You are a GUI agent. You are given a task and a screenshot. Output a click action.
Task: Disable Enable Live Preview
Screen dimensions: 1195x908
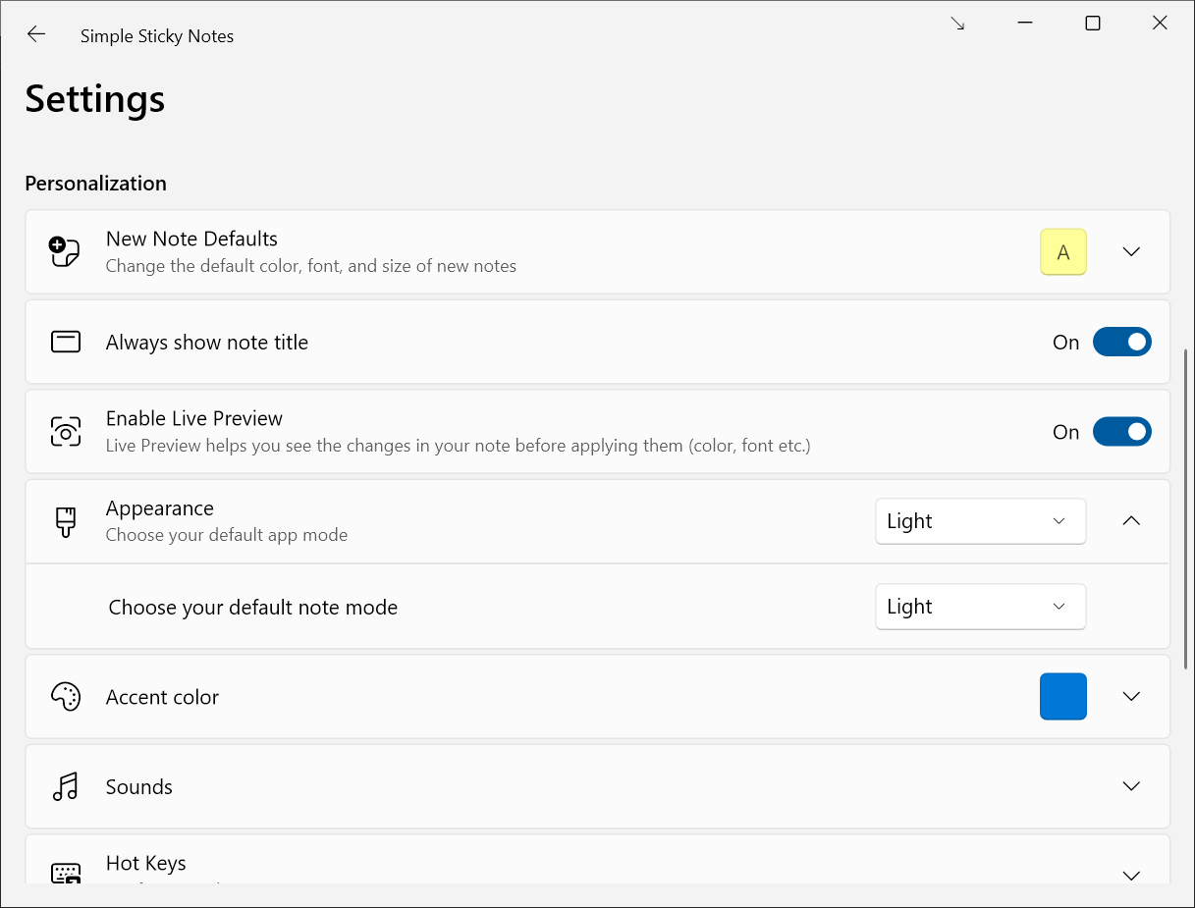click(1122, 431)
